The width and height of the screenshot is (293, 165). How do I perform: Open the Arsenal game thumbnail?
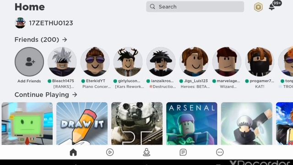coord(192,123)
